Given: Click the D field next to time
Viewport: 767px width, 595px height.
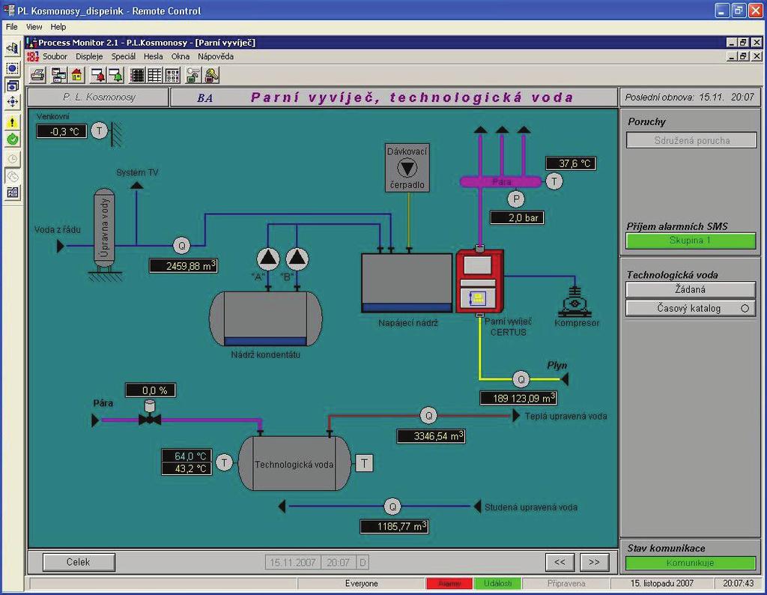Looking at the screenshot, I should click(x=363, y=563).
